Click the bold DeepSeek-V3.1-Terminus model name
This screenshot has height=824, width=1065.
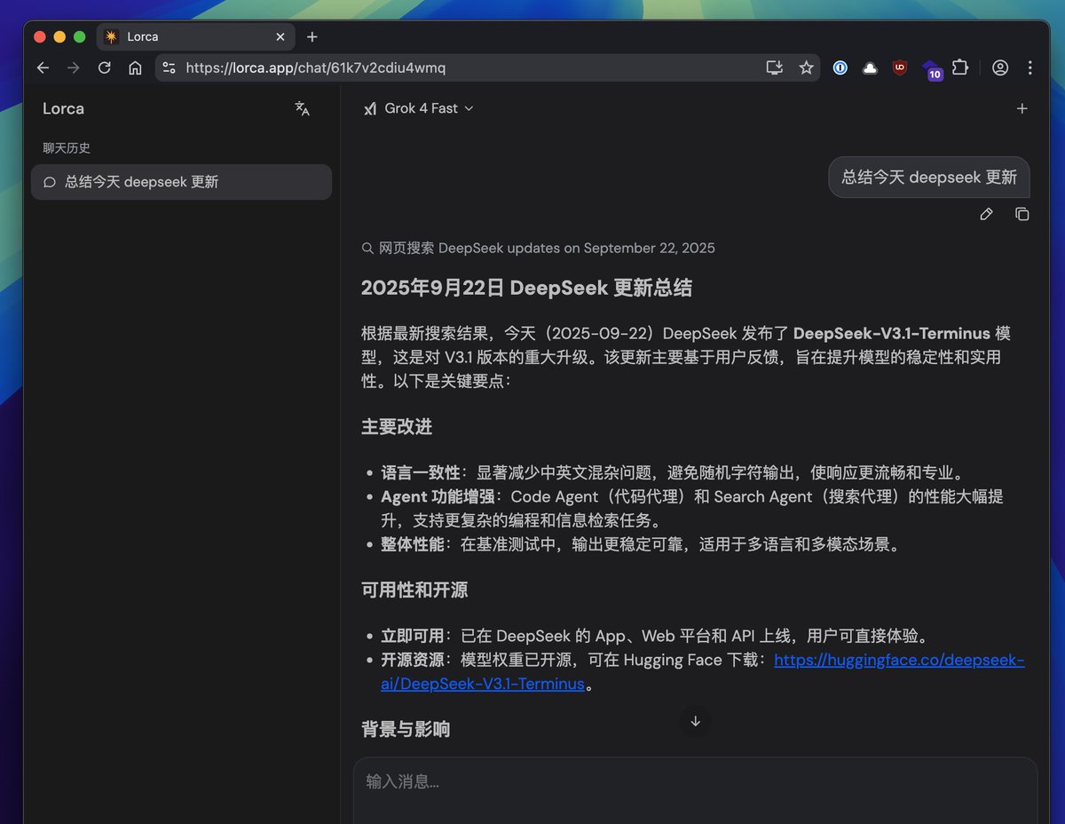[x=892, y=334]
